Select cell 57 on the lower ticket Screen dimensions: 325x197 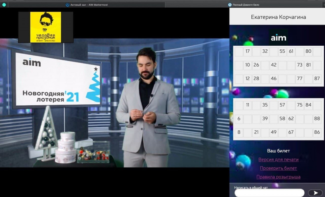click(282, 105)
